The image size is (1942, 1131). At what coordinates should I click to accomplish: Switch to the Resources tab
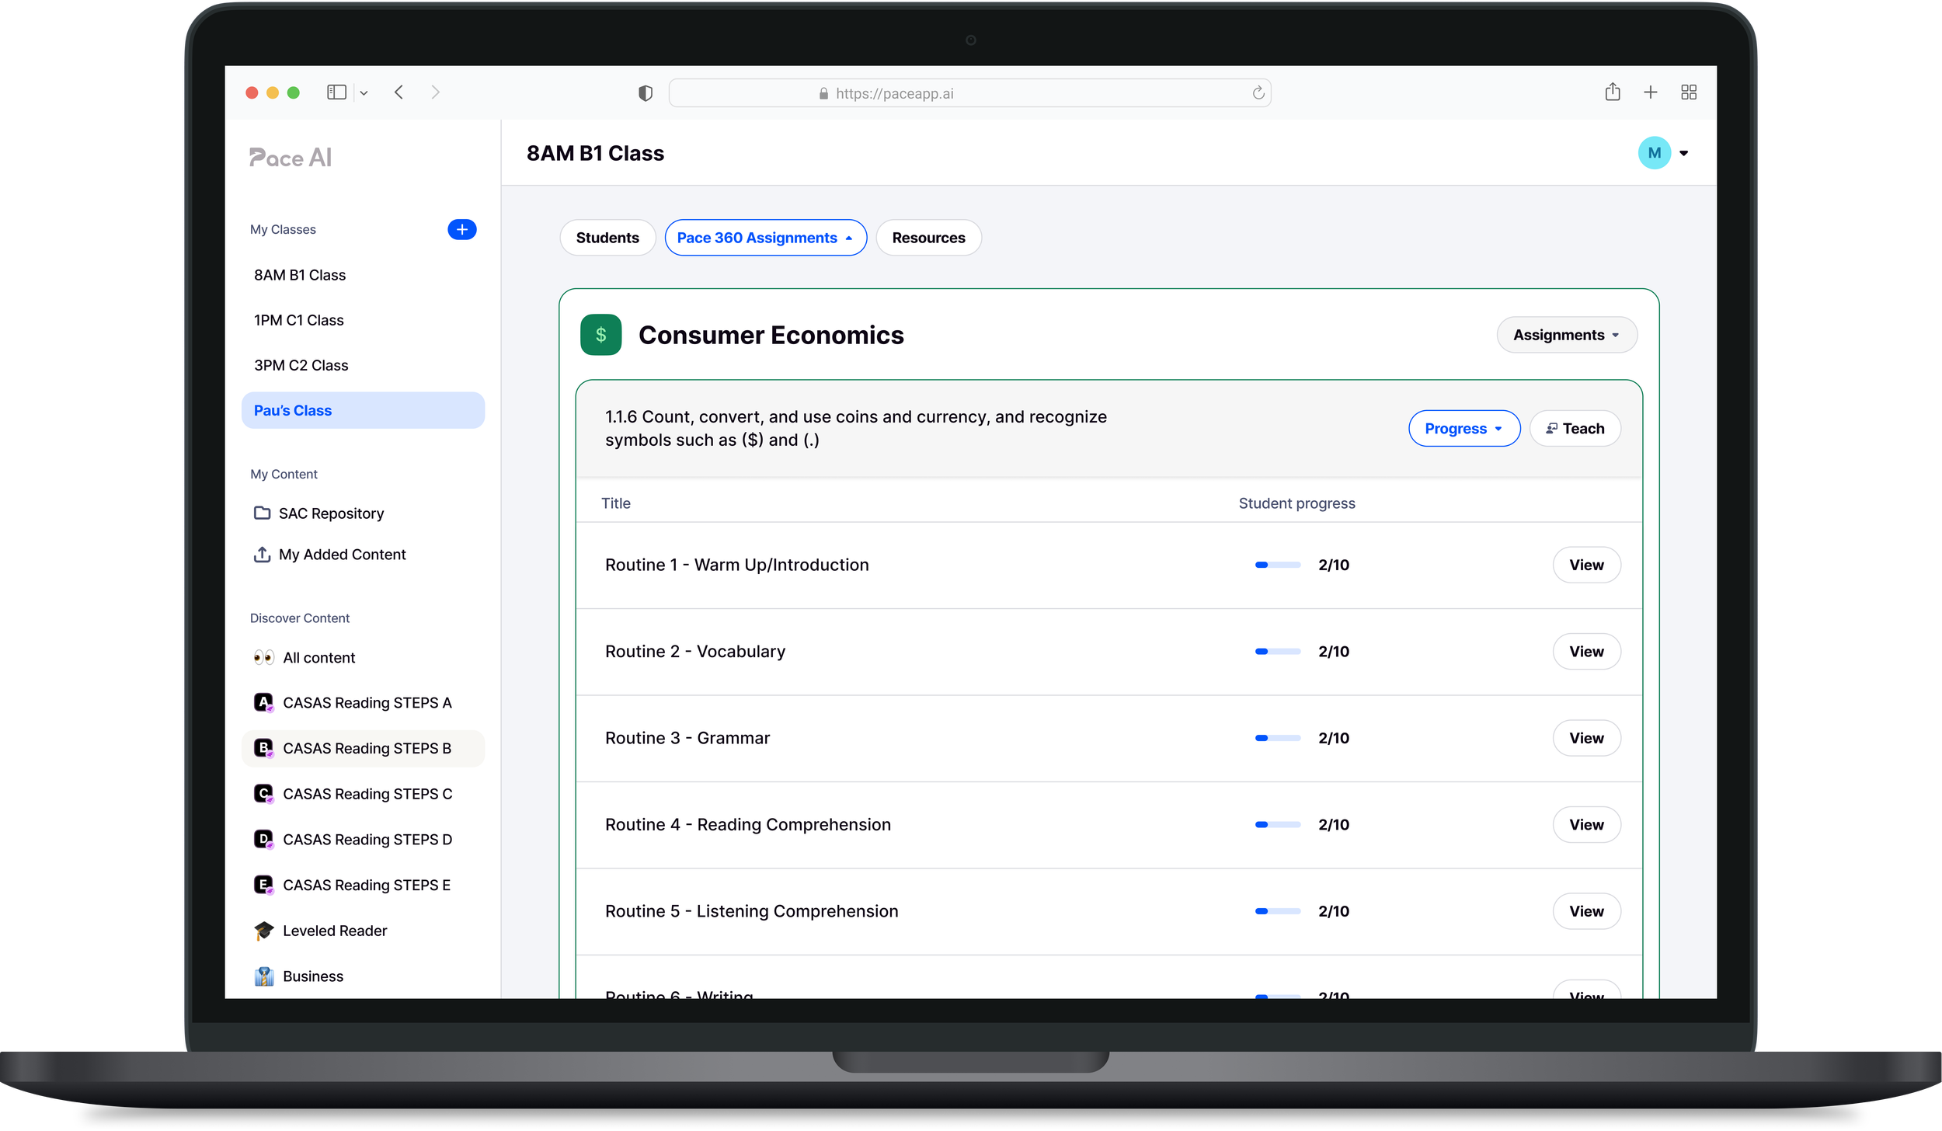pos(928,238)
